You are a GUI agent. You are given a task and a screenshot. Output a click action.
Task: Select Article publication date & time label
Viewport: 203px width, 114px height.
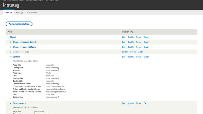tap(26, 89)
